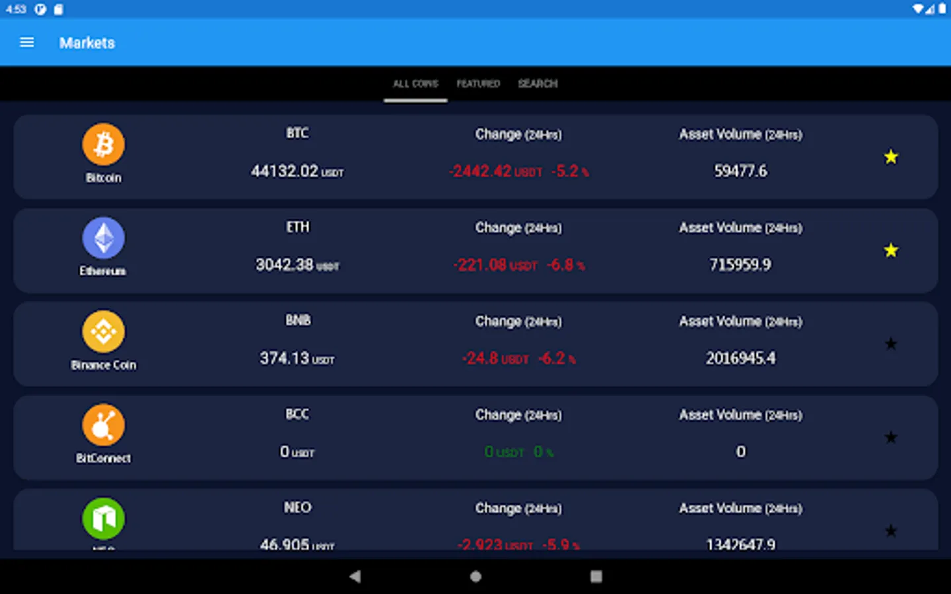951x594 pixels.
Task: Tap the Ethereum coin logo
Action: pyautogui.click(x=104, y=238)
